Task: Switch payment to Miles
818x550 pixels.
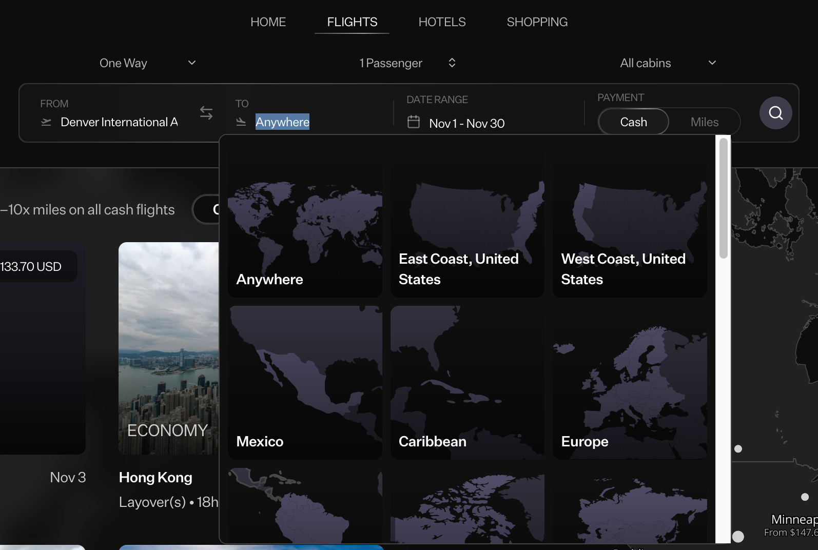Action: pyautogui.click(x=704, y=122)
